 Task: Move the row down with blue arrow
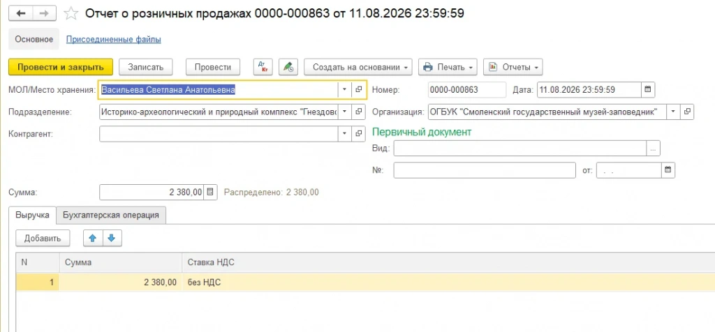[112, 238]
